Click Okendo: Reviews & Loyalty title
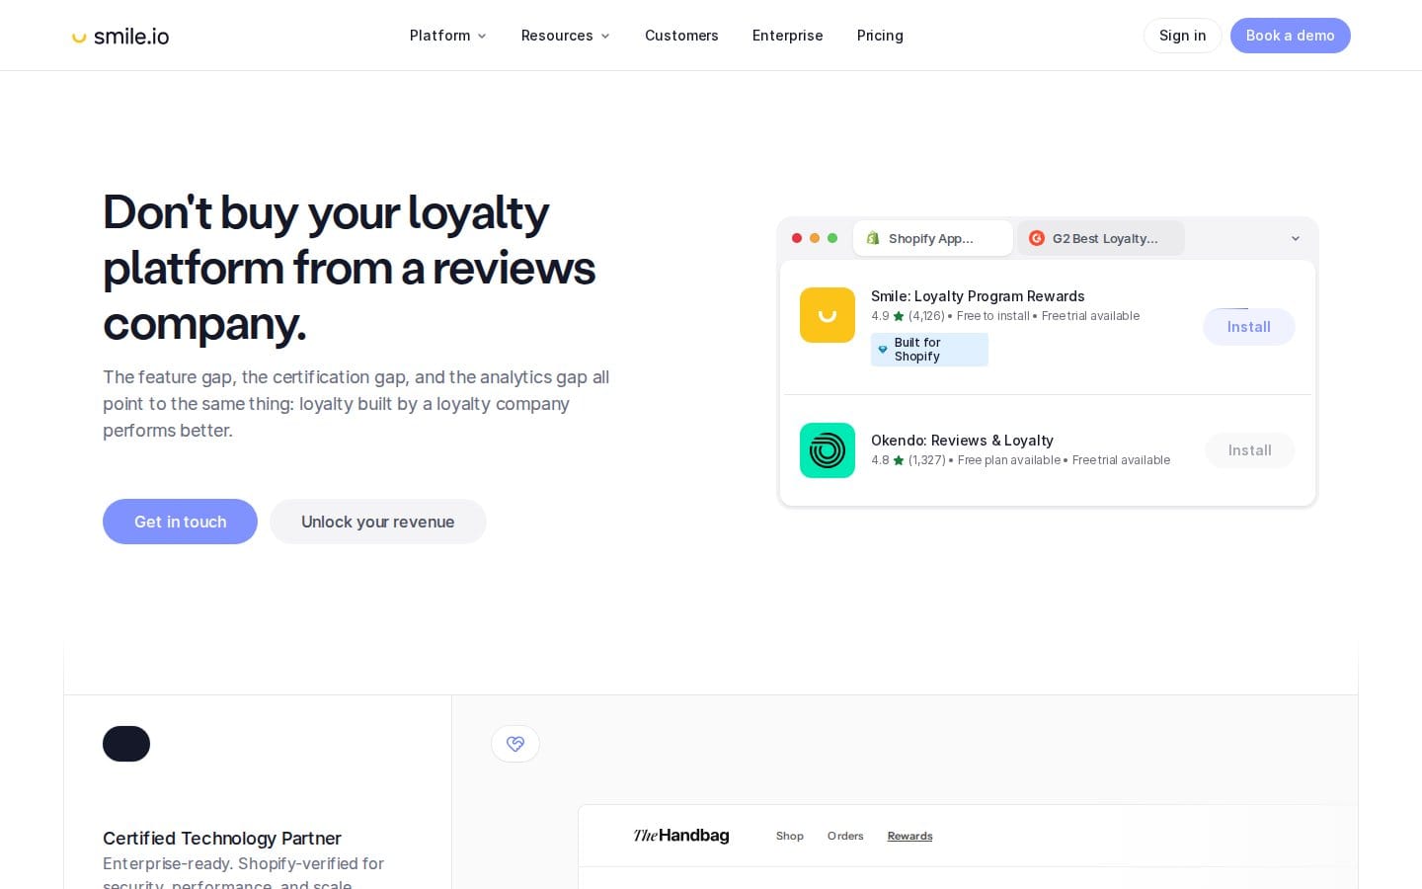The image size is (1422, 889). pyautogui.click(x=962, y=441)
